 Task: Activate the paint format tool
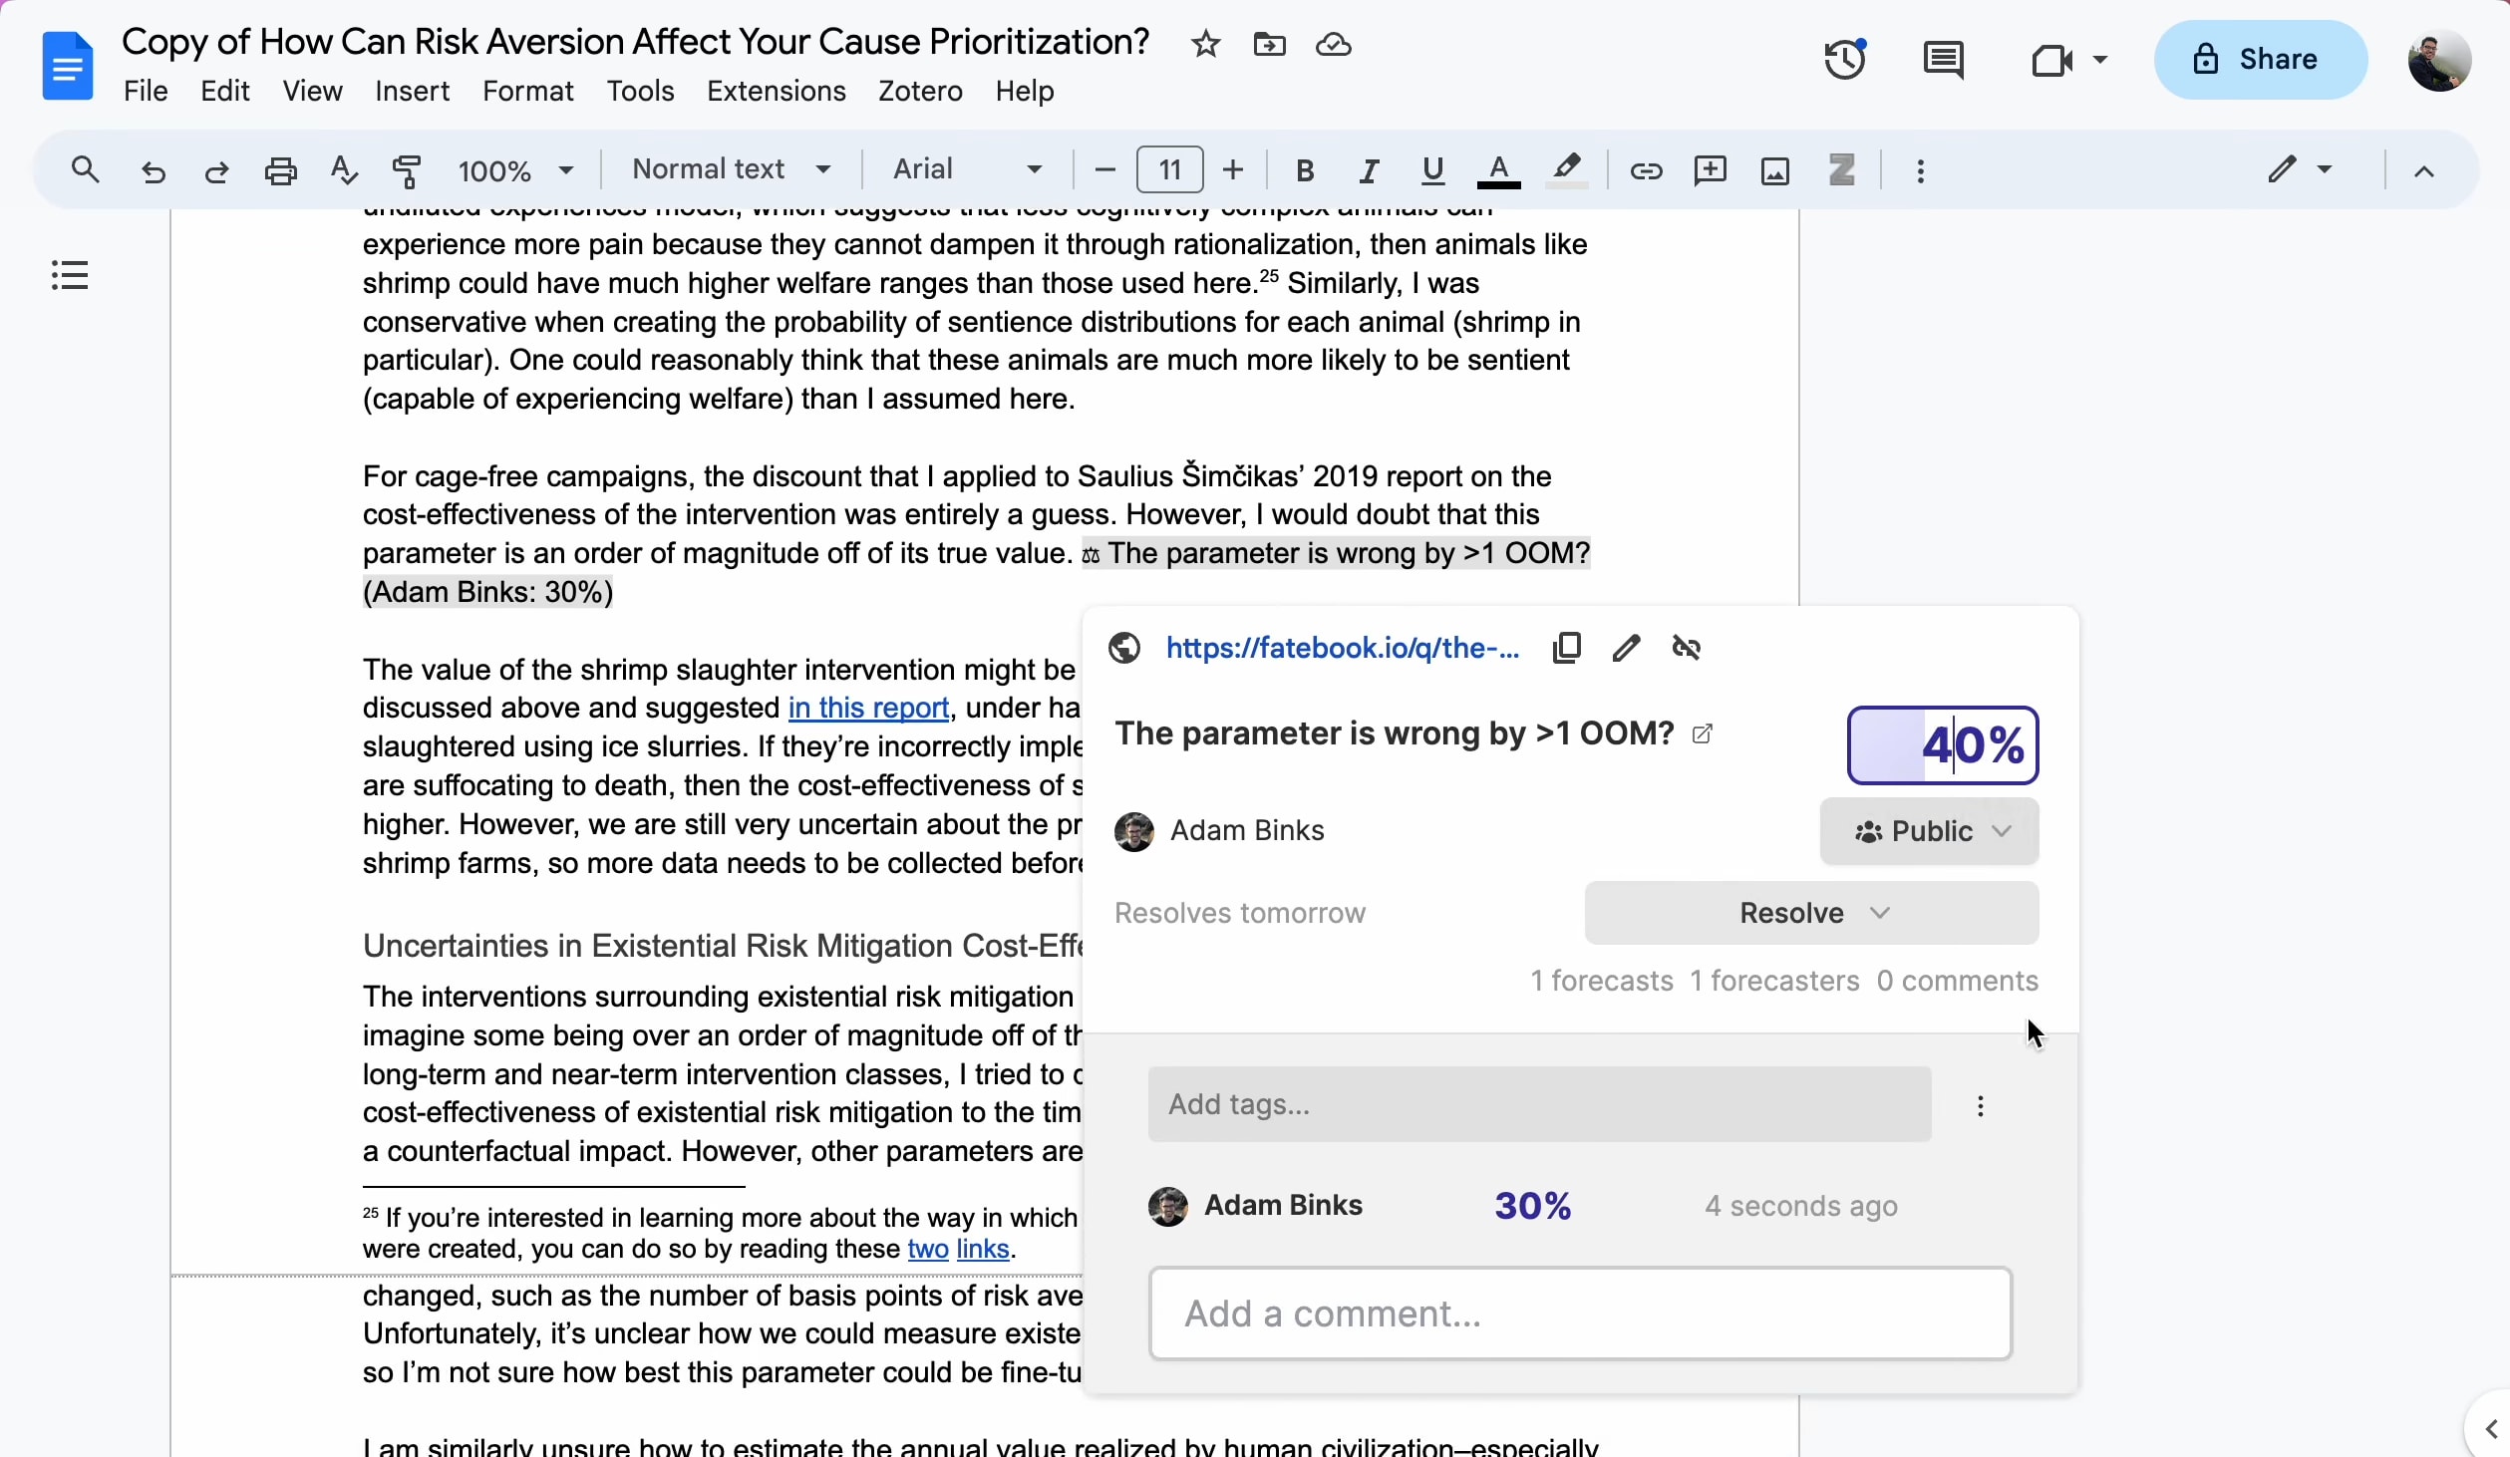[407, 170]
